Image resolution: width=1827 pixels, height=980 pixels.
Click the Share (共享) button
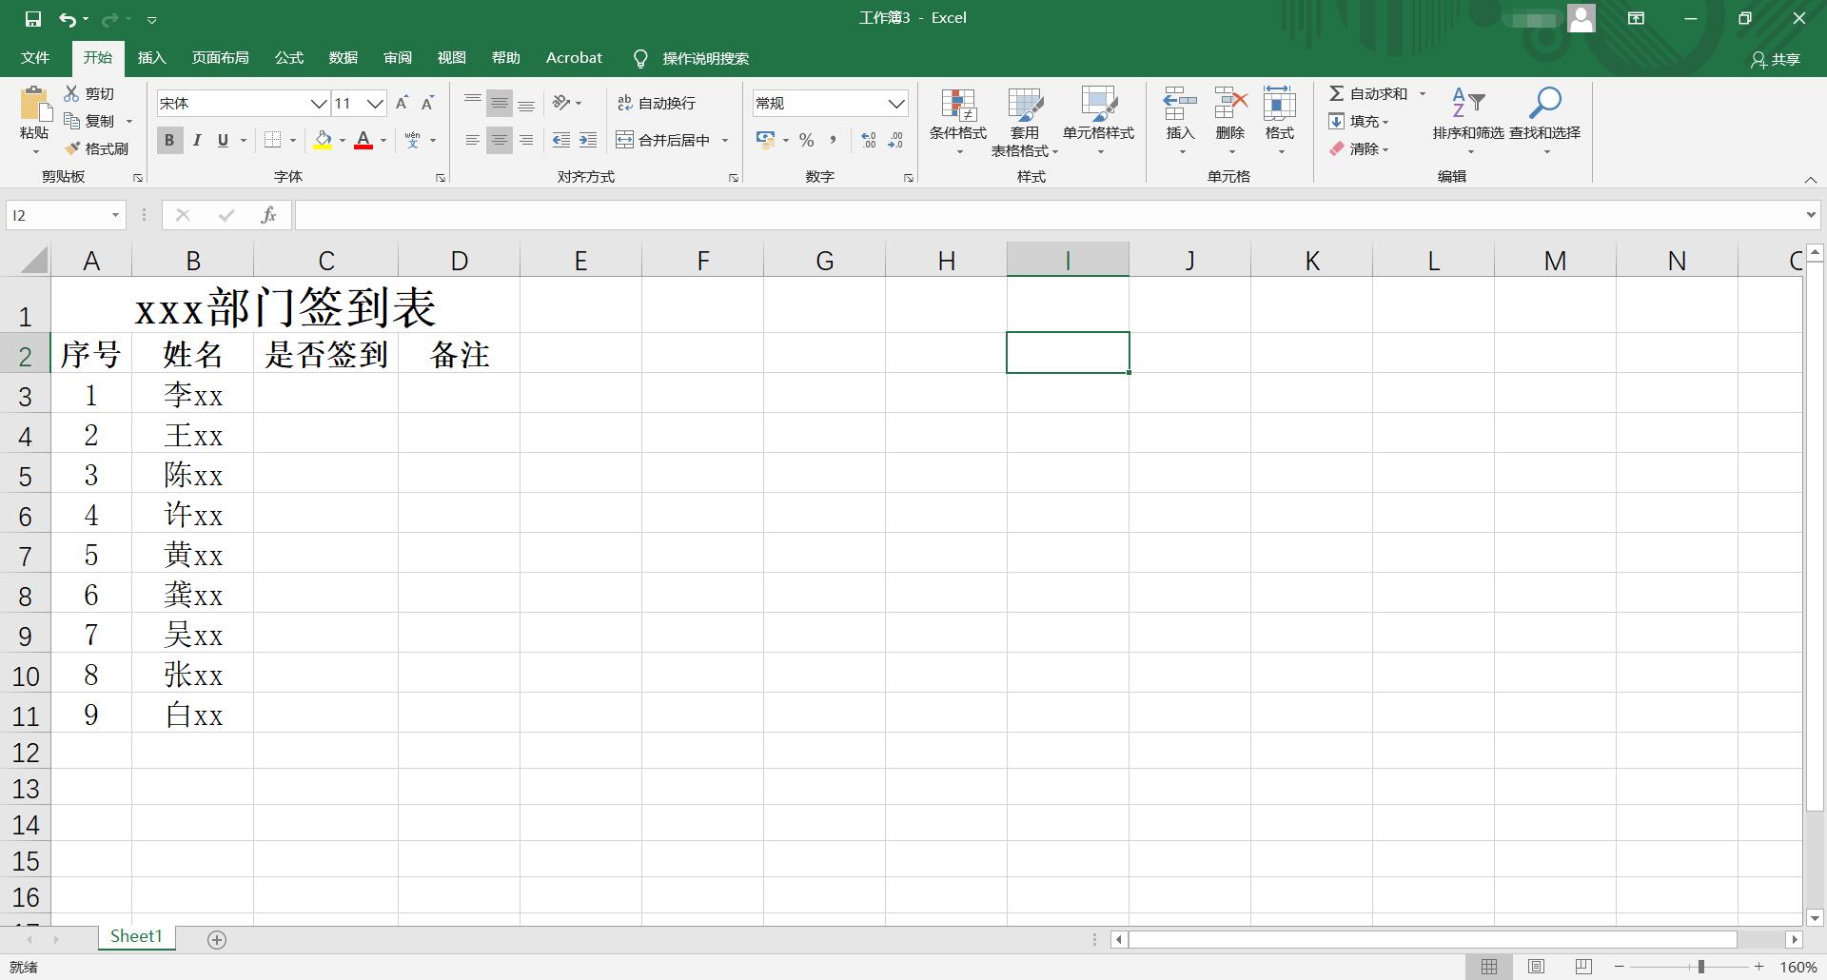(1776, 59)
